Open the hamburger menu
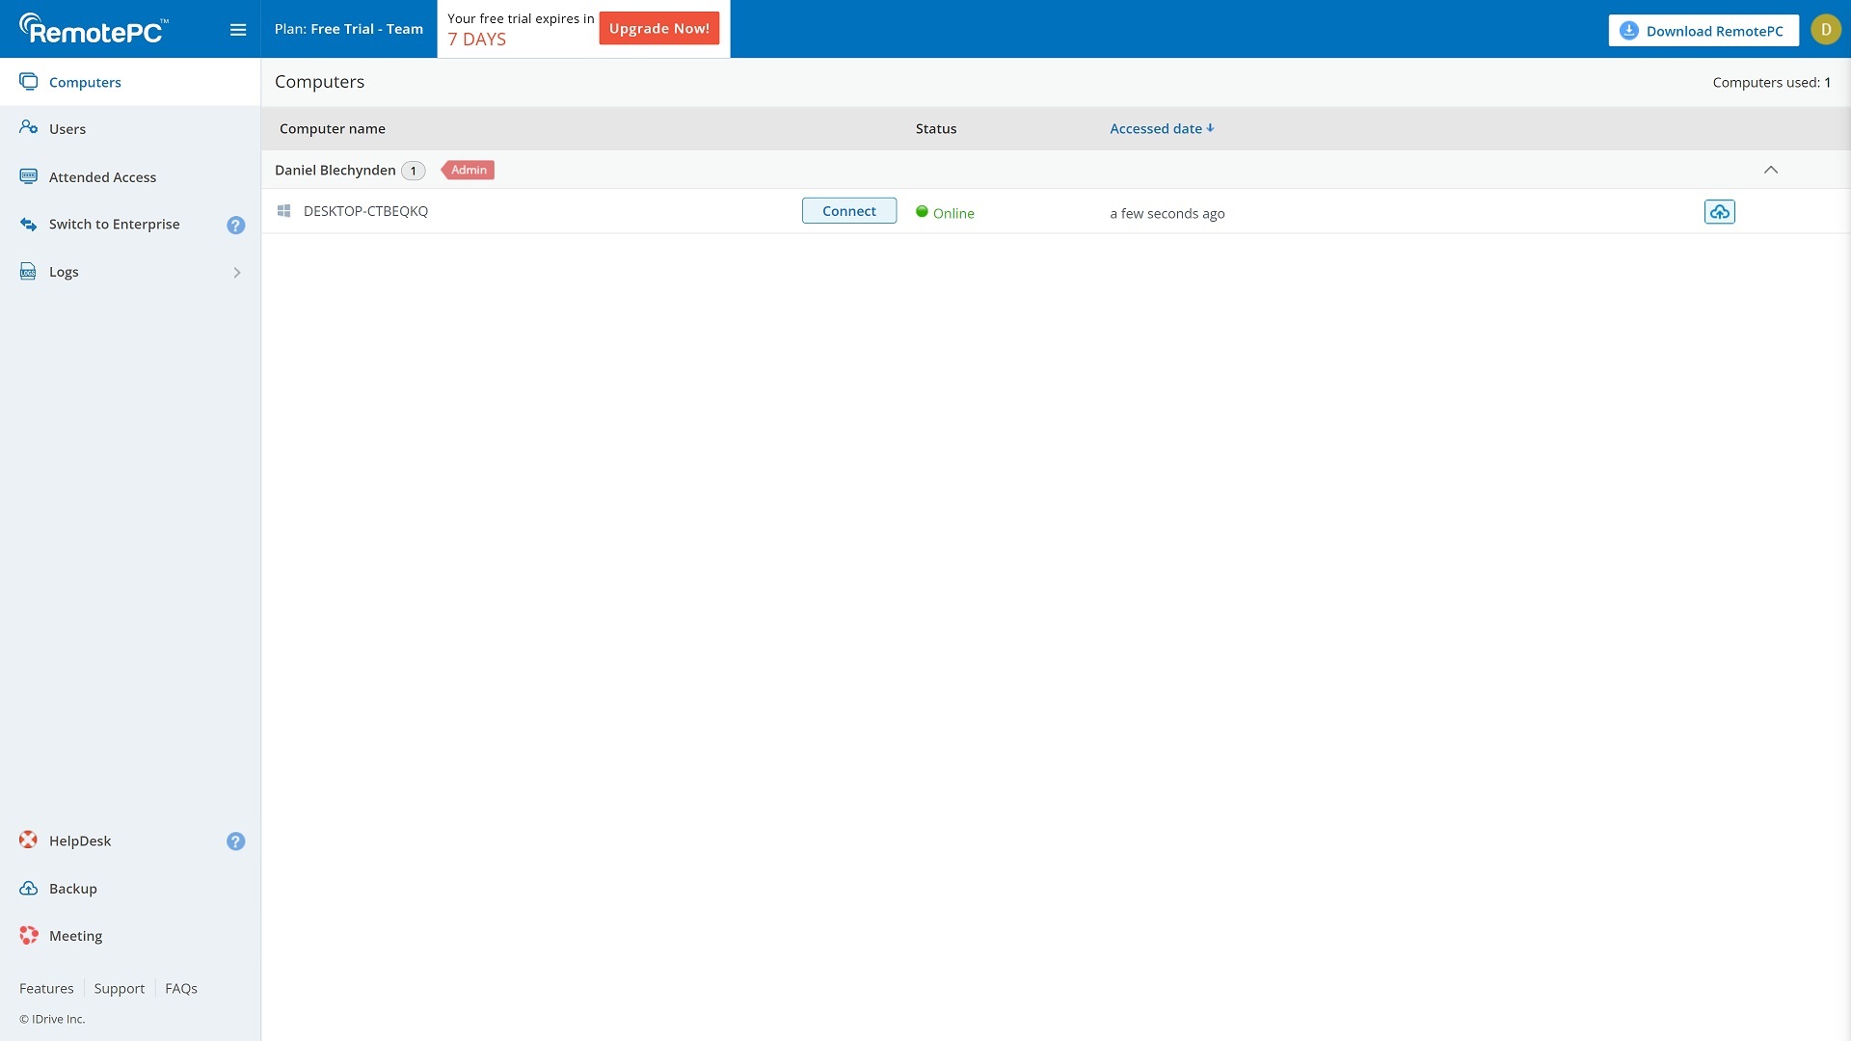 [x=238, y=28]
